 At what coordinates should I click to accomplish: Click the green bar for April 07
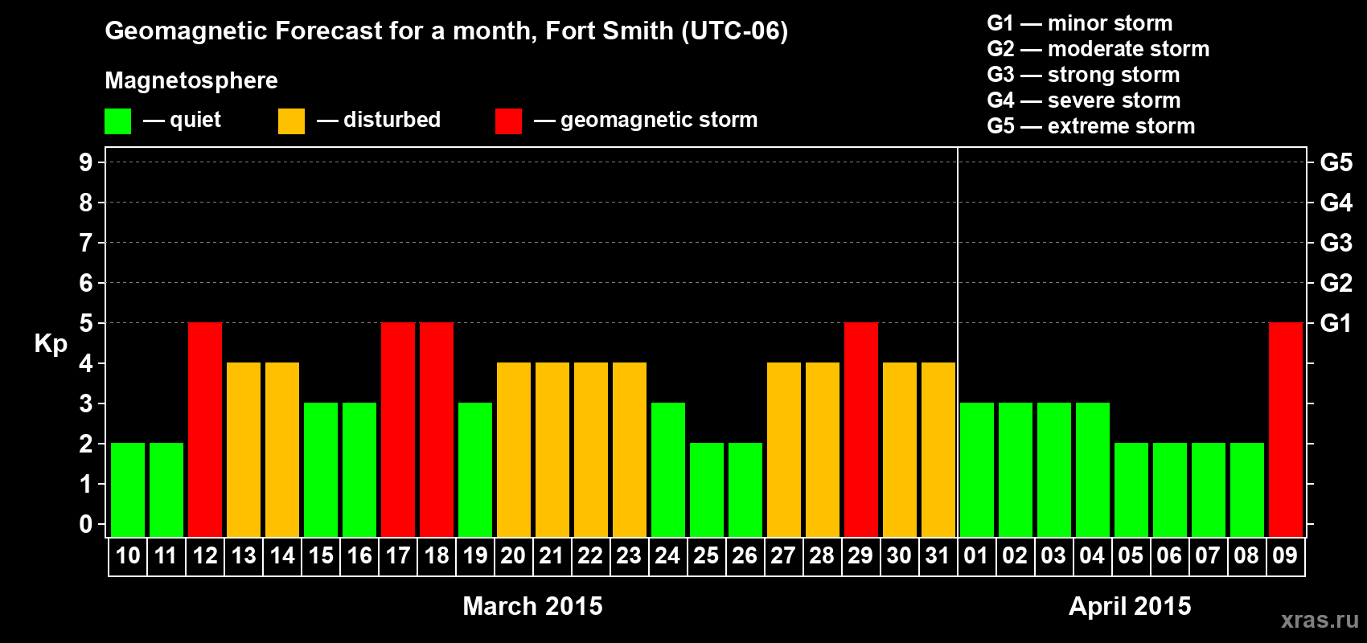[x=1209, y=489]
